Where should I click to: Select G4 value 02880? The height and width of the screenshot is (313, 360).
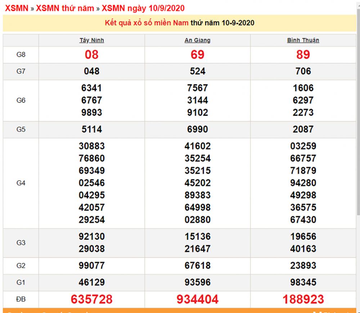pos(197,220)
